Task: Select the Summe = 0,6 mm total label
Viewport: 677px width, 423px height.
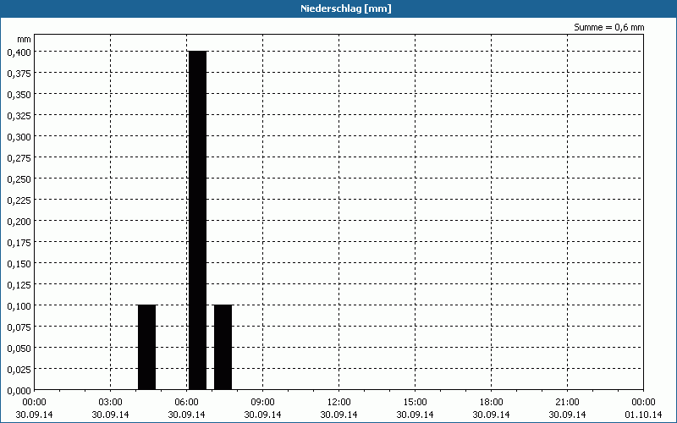Action: tap(608, 27)
